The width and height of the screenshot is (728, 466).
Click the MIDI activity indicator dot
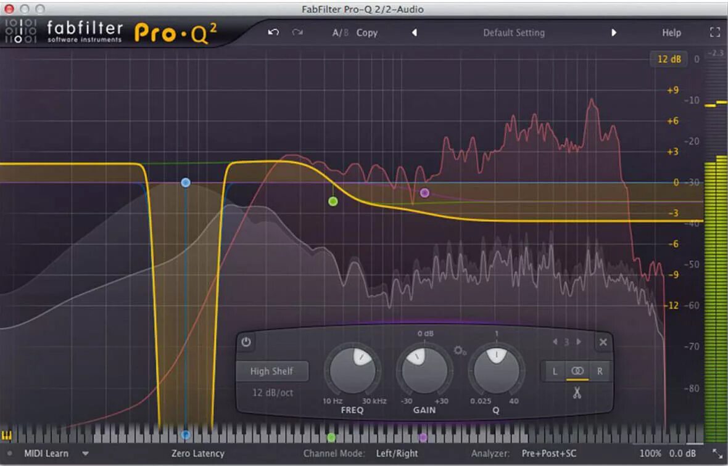[9, 454]
